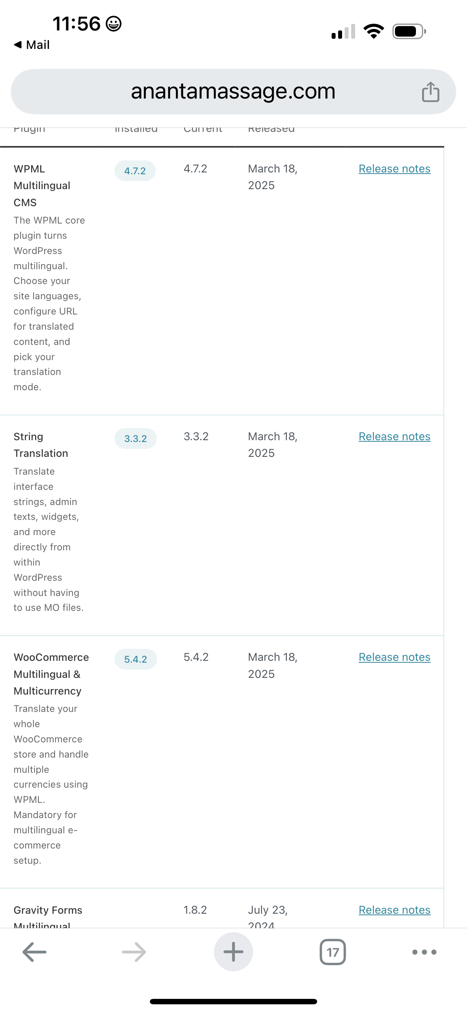Viewport: 467px width, 1013px height.
Task: Open Release notes for WPML Multilingual CMS
Action: click(x=394, y=169)
